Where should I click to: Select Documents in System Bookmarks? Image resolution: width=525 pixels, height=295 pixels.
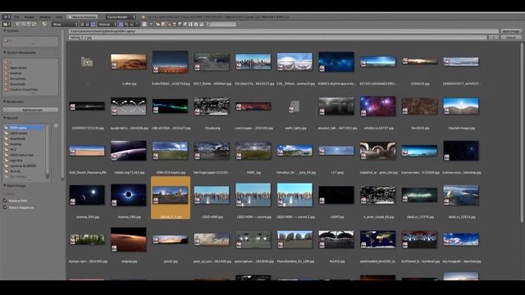click(x=18, y=79)
